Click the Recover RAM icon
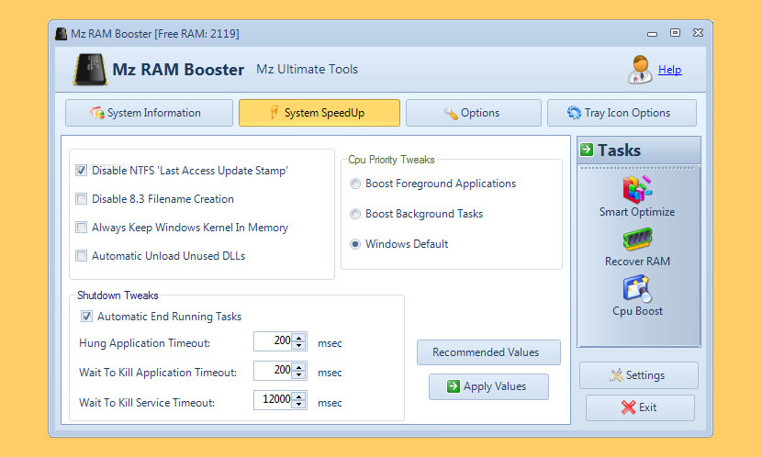This screenshot has height=457, width=762. (637, 240)
